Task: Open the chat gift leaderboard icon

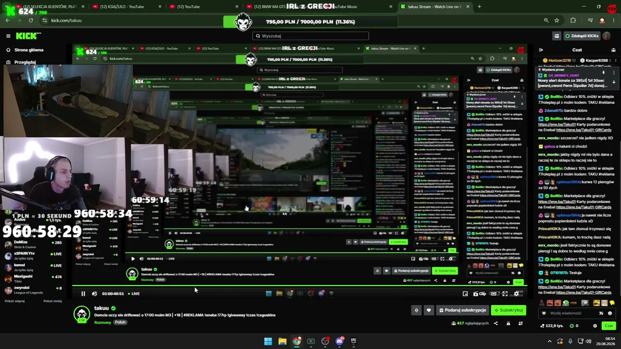Action: pyautogui.click(x=613, y=50)
